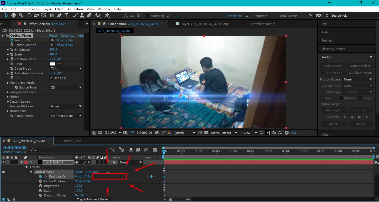The height and width of the screenshot is (202, 379).
Task: Select the Pan Behind anchor point tool
Action: 44,15
